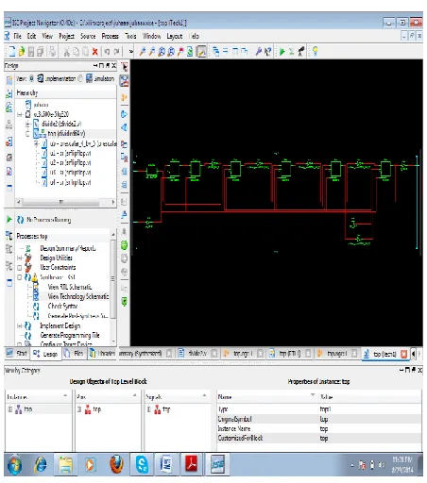Click the Sigma summary toolbar icon

point(292,51)
